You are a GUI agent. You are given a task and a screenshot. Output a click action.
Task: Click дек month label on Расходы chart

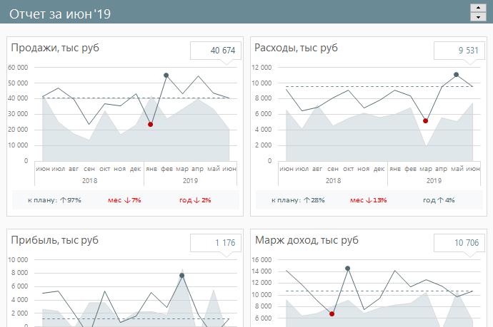point(379,169)
